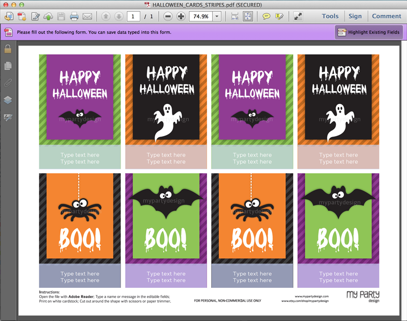
Task: Open the Tools pane
Action: (x=330, y=16)
